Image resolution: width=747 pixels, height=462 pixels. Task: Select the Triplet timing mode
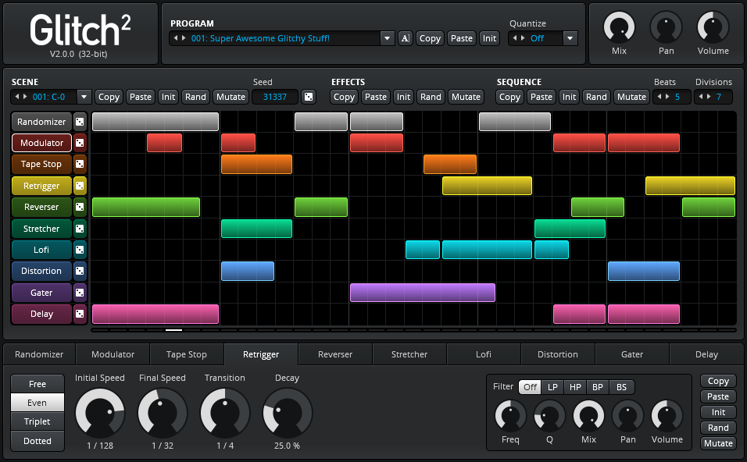click(38, 421)
